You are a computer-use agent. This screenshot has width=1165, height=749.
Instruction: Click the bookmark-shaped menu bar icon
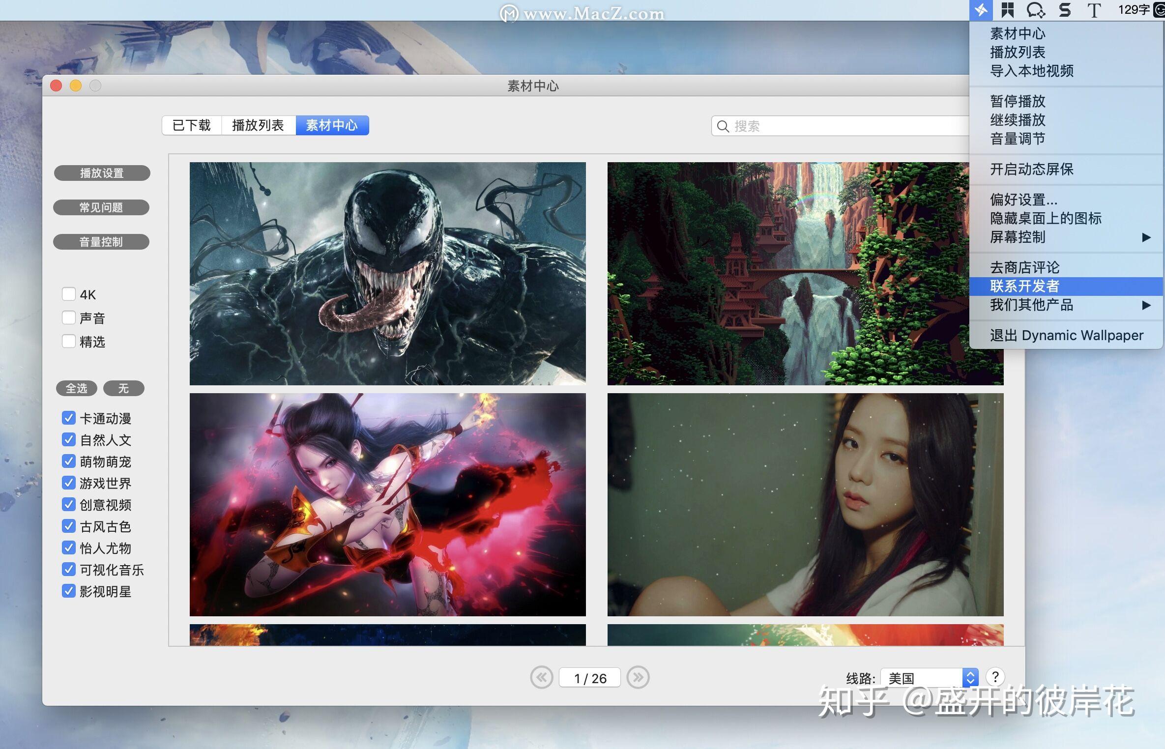coord(1008,10)
